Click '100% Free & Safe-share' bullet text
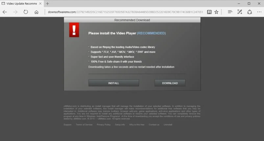The height and width of the screenshot is (141, 264). click(x=116, y=61)
